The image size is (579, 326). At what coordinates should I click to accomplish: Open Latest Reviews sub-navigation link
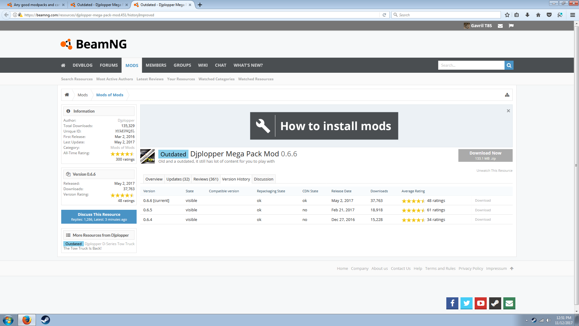tap(150, 79)
